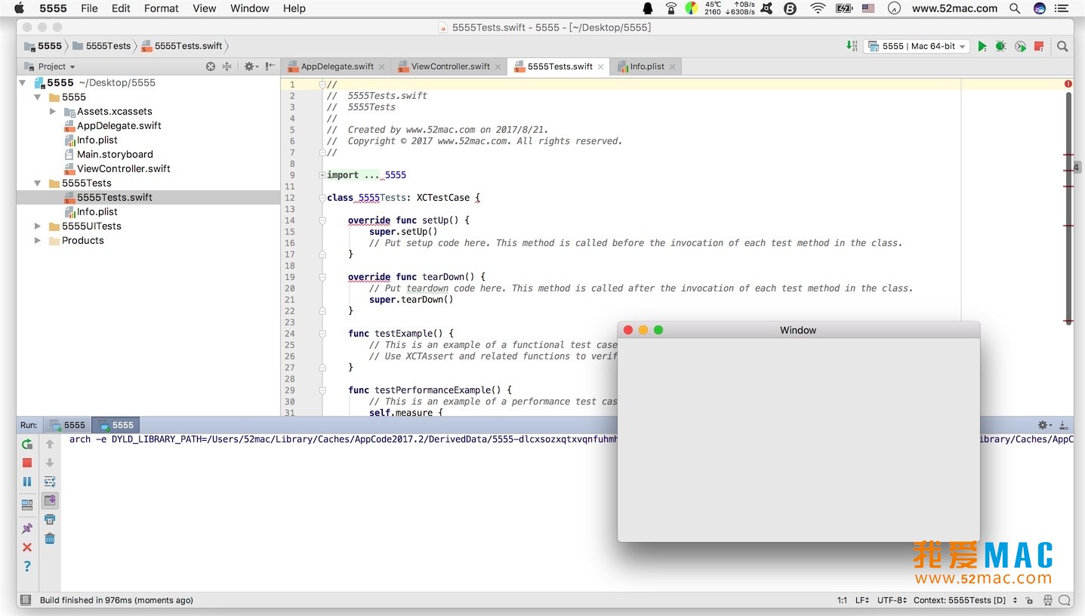Open the View menu in the menu bar

[205, 8]
